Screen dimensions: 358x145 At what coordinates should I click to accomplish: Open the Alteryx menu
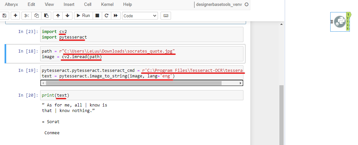coord(11,4)
